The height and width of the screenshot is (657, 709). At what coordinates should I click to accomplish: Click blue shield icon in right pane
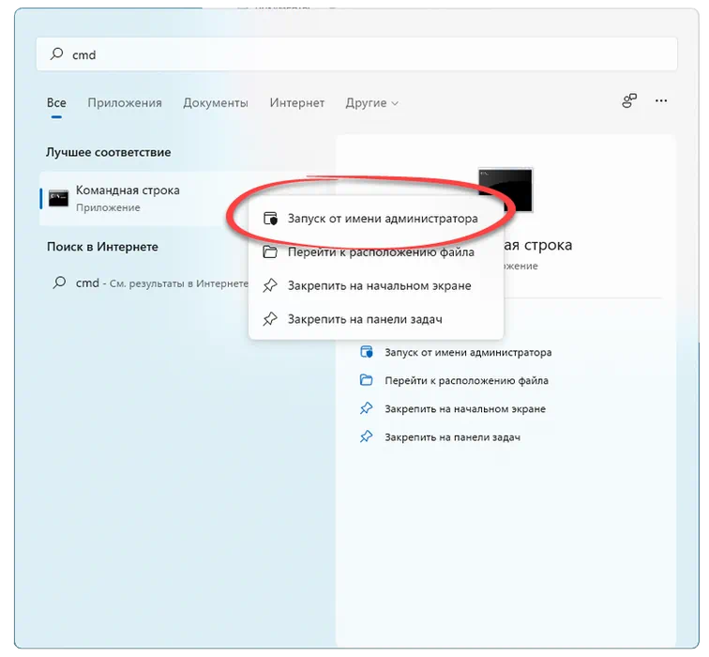367,352
